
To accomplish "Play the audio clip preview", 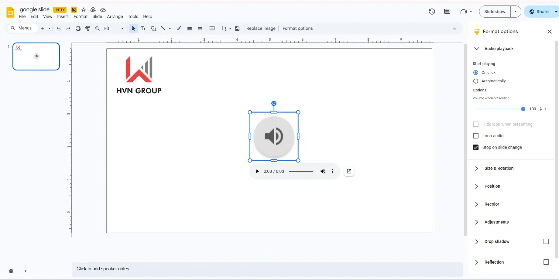I will pyautogui.click(x=257, y=171).
